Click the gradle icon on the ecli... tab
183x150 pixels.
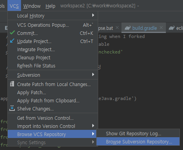pyautogui.click(x=172, y=28)
